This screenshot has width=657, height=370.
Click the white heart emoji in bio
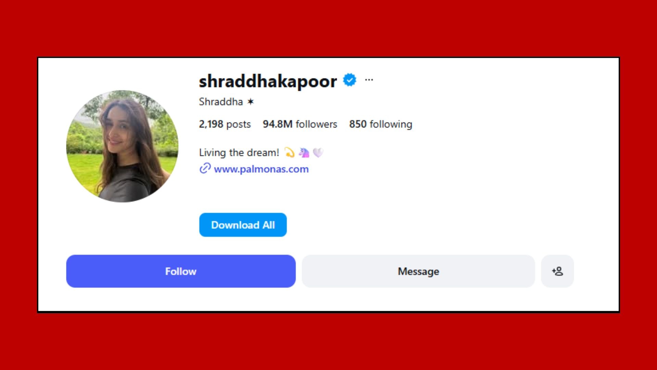tap(318, 152)
